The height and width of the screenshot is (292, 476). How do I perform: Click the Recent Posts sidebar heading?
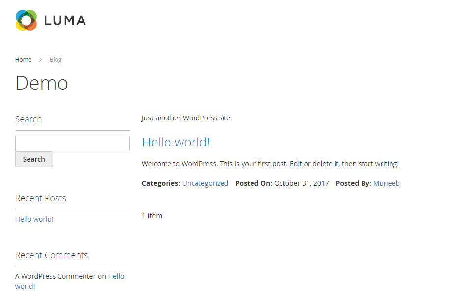(41, 198)
